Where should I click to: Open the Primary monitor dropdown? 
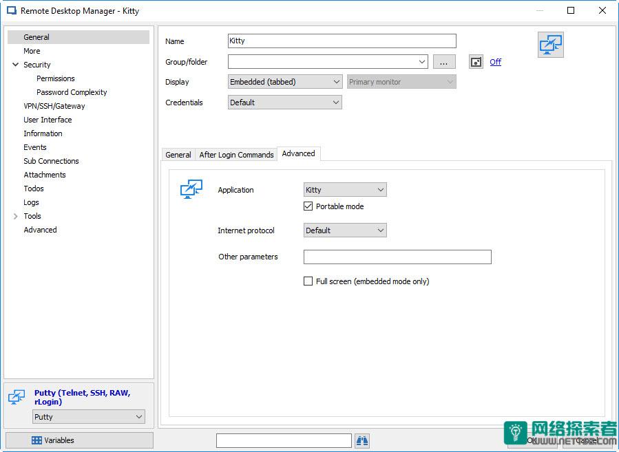tap(401, 82)
